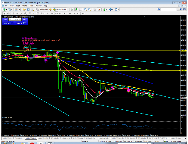Open the Navigator folder-star icon

pos(24,9)
